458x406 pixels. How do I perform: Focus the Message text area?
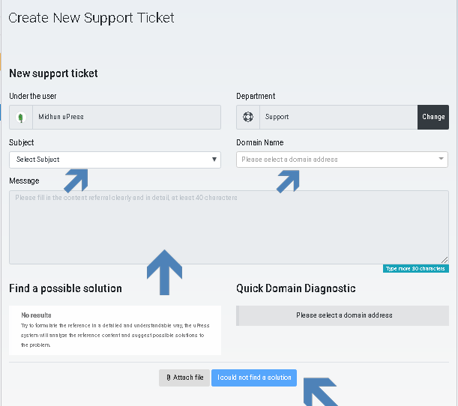point(229,228)
